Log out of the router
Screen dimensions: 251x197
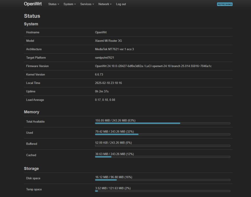coord(121,4)
